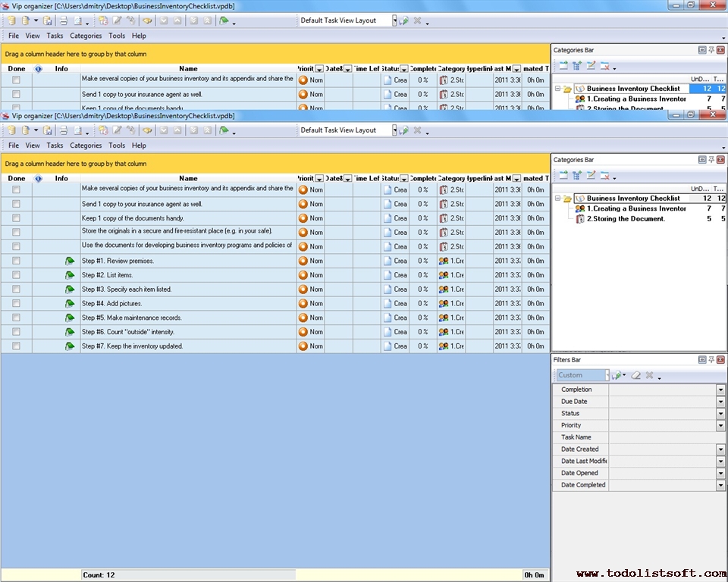The image size is (728, 582).
Task: Click the gray X delete icon in the Filters Bar toolbar
Action: [649, 375]
